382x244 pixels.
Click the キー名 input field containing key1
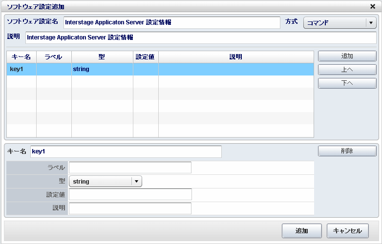[x=126, y=152]
